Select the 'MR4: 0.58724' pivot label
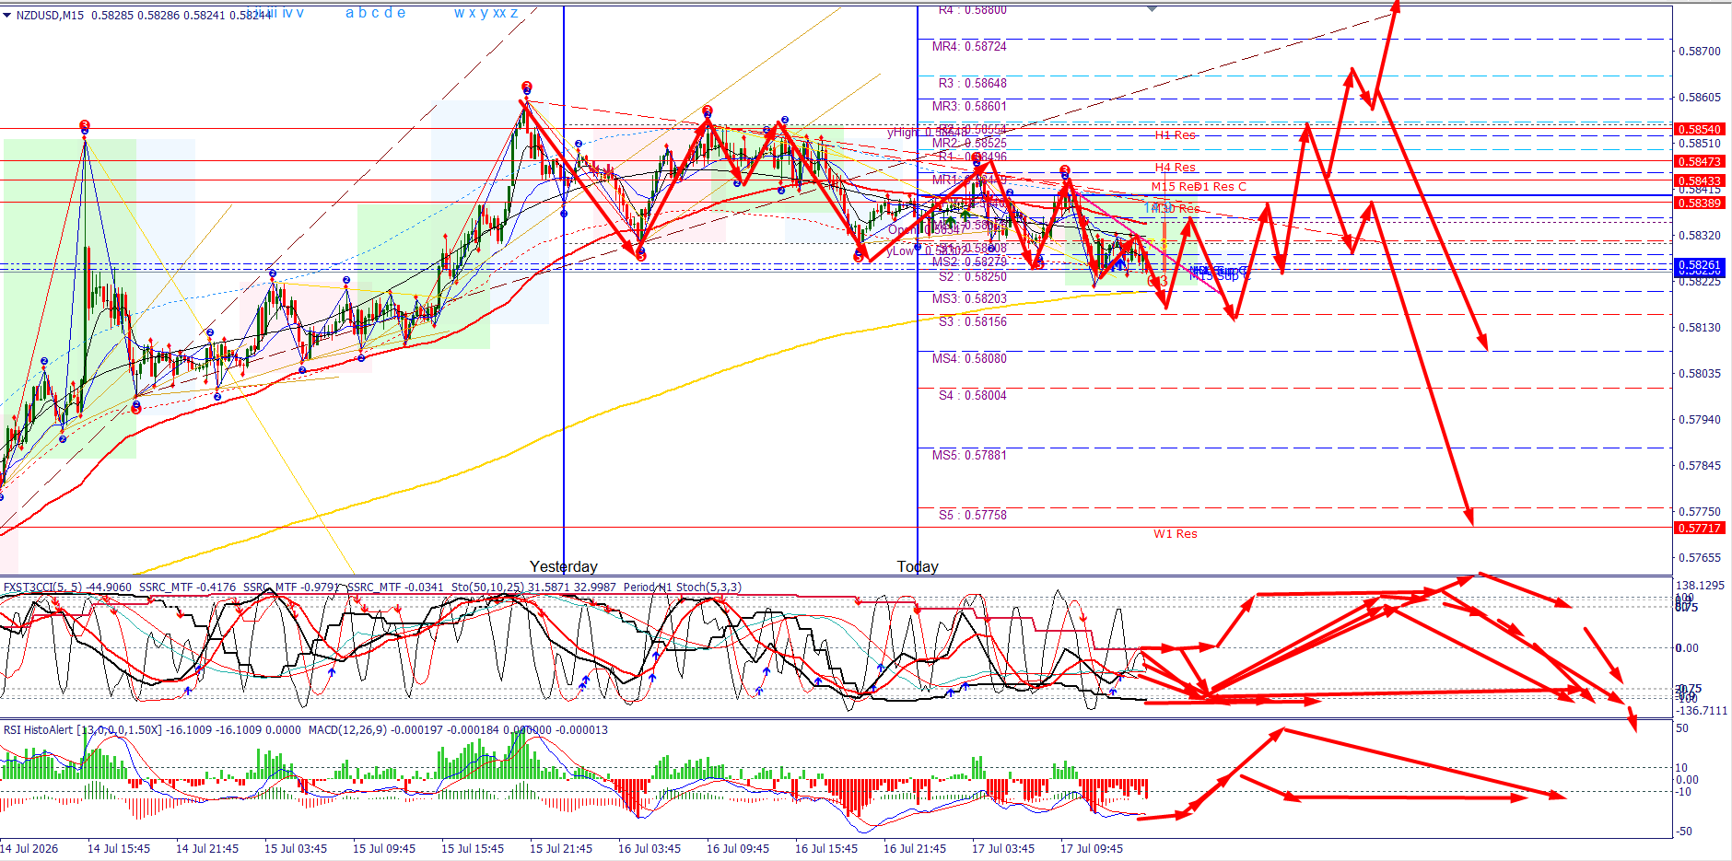Screen dimensions: 1732x861 969,46
